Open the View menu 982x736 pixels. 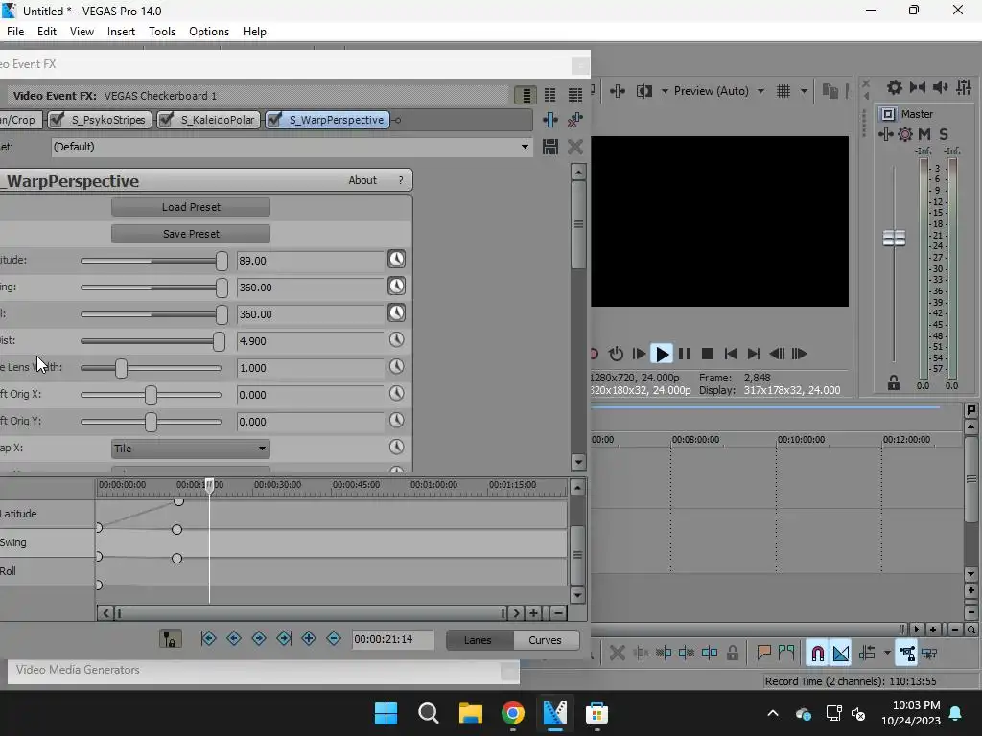[x=82, y=32]
